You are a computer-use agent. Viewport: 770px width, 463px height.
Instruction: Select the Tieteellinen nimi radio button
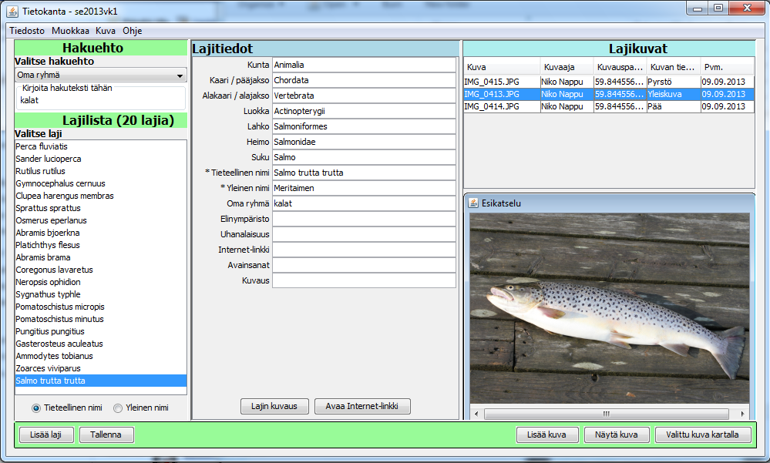(x=36, y=408)
